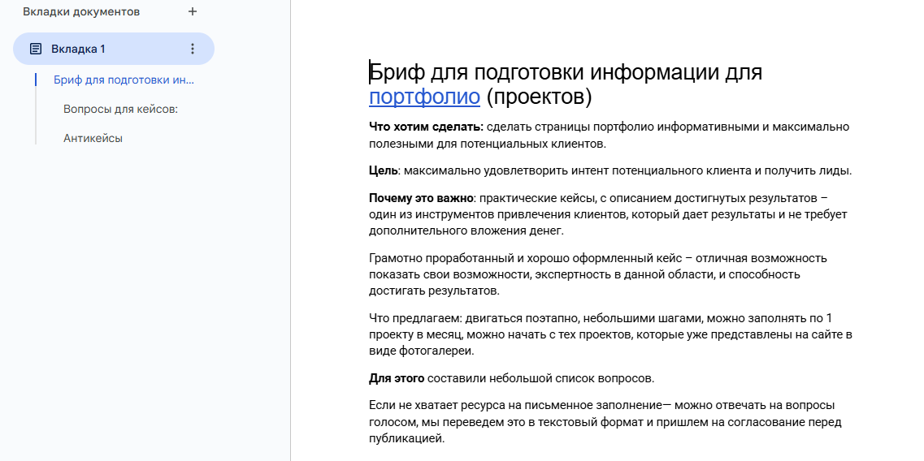Open the three-dot menu for Вкладка 1
The image size is (924, 461).
(x=193, y=49)
